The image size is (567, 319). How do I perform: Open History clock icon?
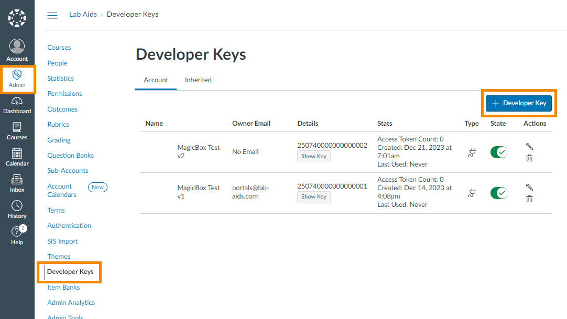tap(17, 206)
